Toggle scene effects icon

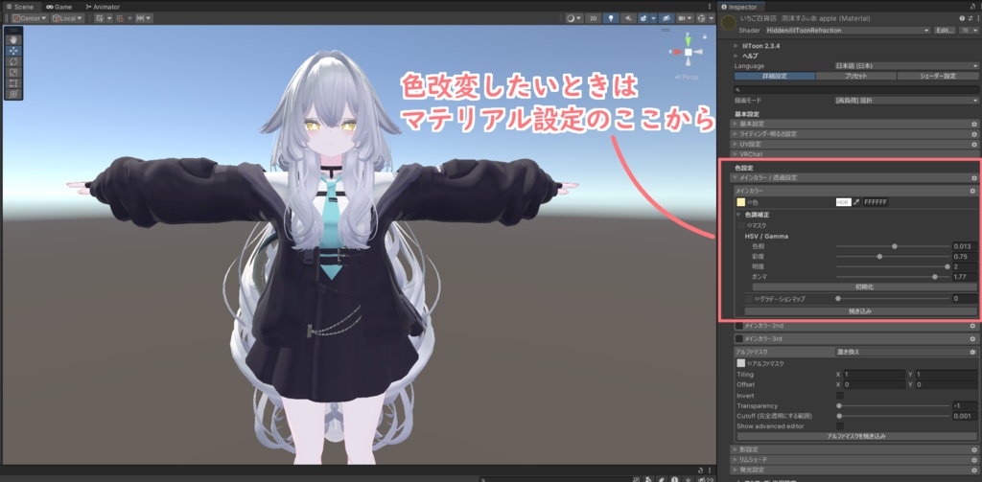pos(643,18)
